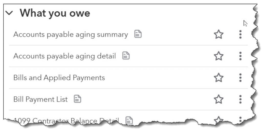Star the Accounts payable aging detail report

(x=219, y=56)
